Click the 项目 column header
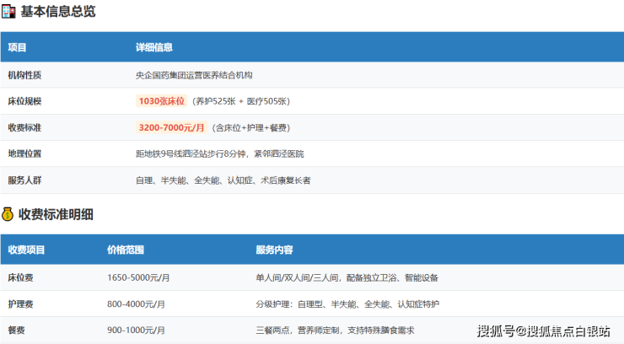The image size is (624, 344). [x=18, y=47]
